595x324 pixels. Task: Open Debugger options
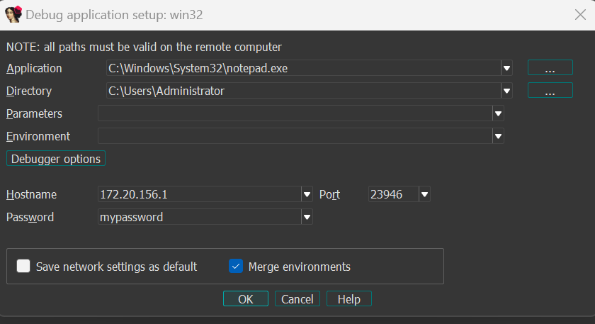pos(56,159)
